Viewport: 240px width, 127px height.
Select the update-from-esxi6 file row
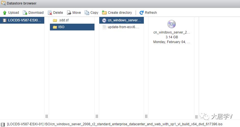click(x=122, y=27)
